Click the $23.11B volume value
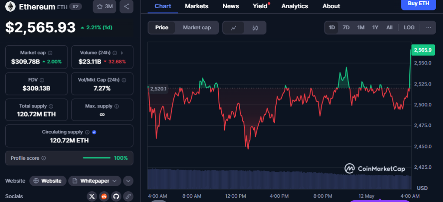 [x=90, y=62]
